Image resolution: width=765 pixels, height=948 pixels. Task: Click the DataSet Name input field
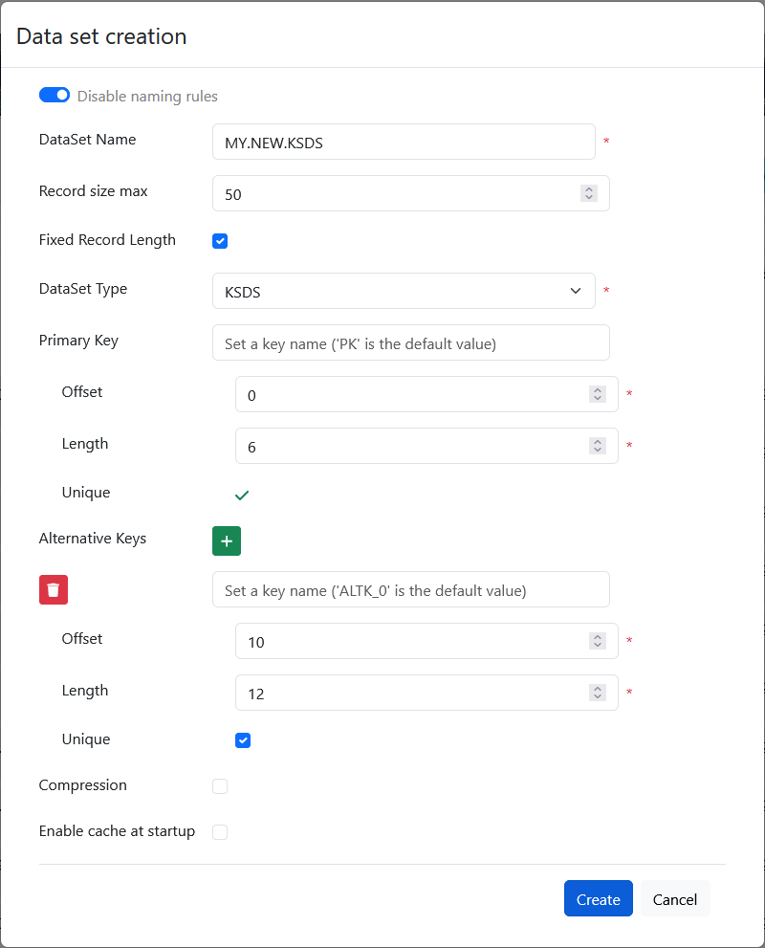click(x=404, y=141)
